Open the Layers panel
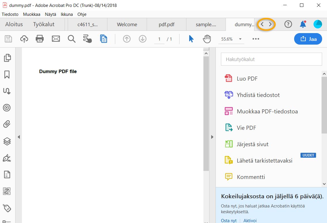327x223 pixels. pos(8,141)
